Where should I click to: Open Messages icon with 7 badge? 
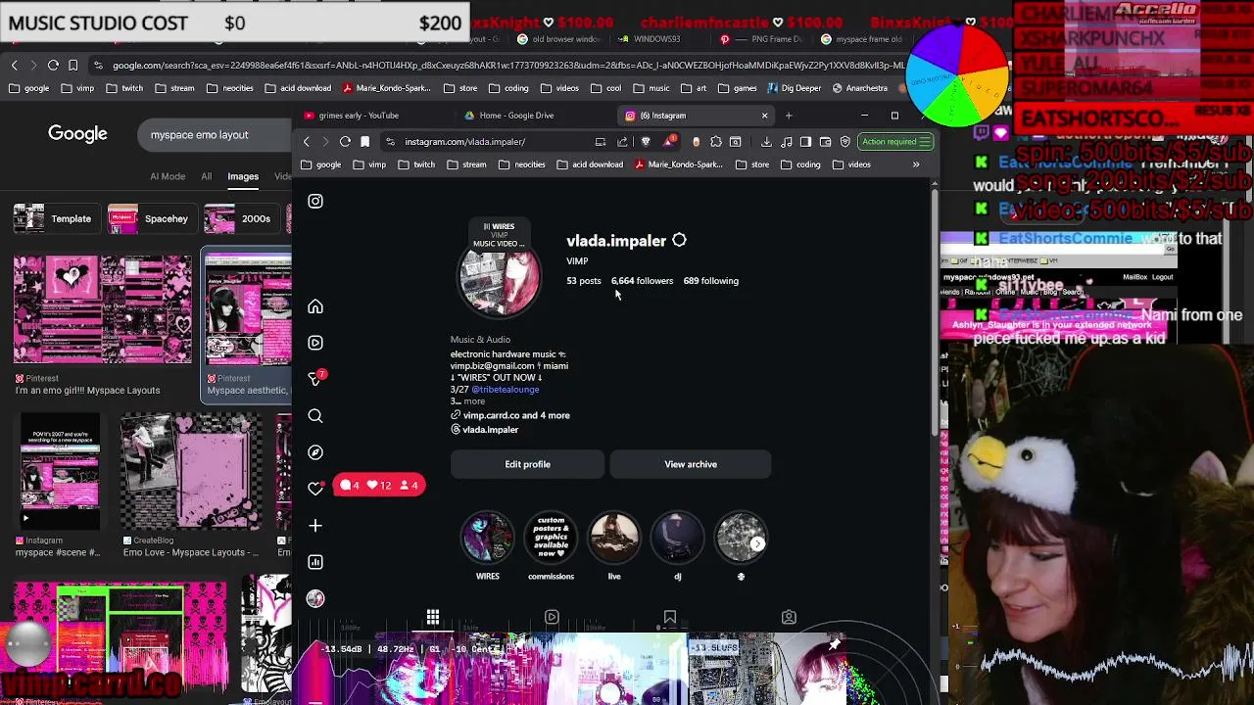(x=315, y=379)
